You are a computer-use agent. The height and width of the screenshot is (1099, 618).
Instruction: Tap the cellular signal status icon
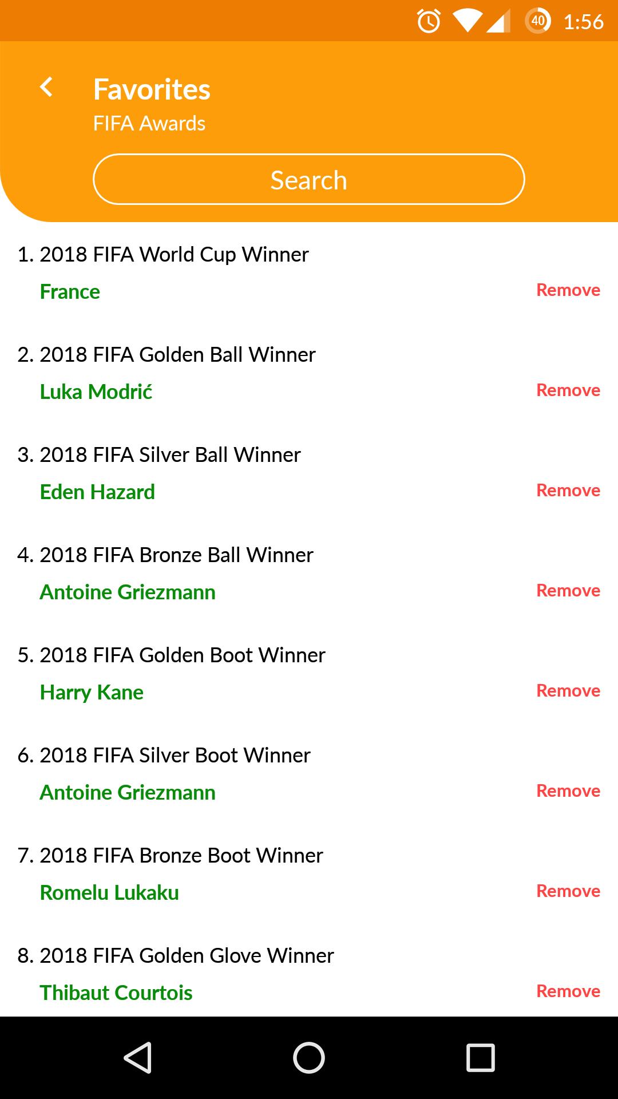498,22
